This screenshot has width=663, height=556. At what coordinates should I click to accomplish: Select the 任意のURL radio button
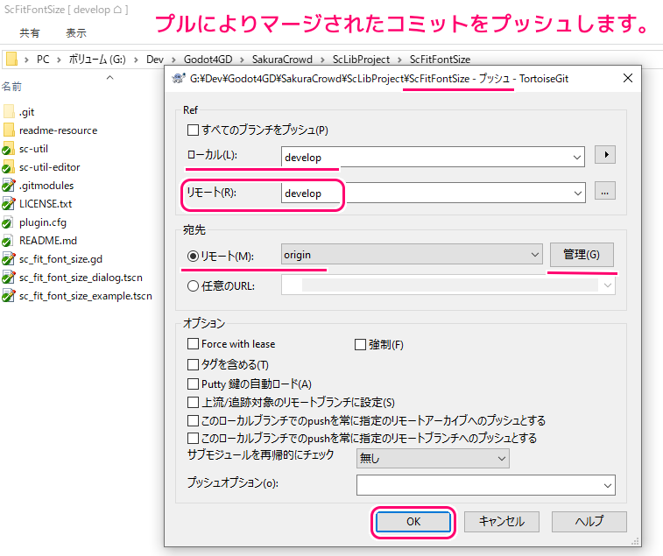click(193, 285)
